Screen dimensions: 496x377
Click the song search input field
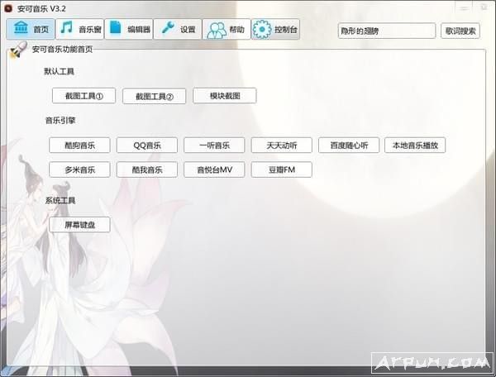pos(386,31)
